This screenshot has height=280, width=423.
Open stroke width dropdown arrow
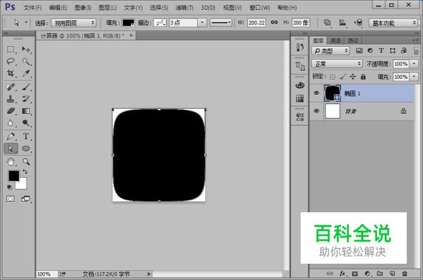click(x=202, y=23)
